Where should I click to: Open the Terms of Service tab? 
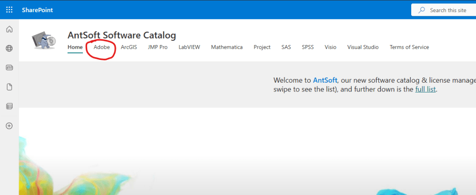pos(409,47)
